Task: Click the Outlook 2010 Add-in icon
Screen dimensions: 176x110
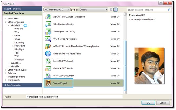Action: click(x=48, y=68)
